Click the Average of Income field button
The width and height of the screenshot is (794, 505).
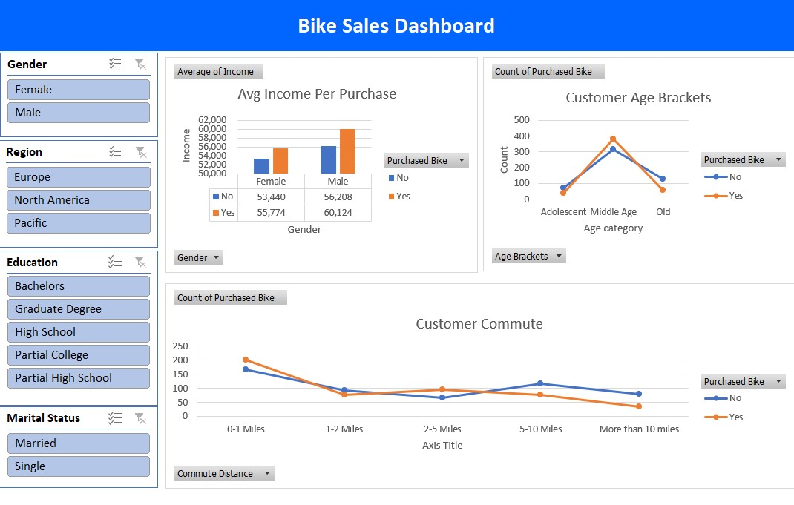click(217, 71)
